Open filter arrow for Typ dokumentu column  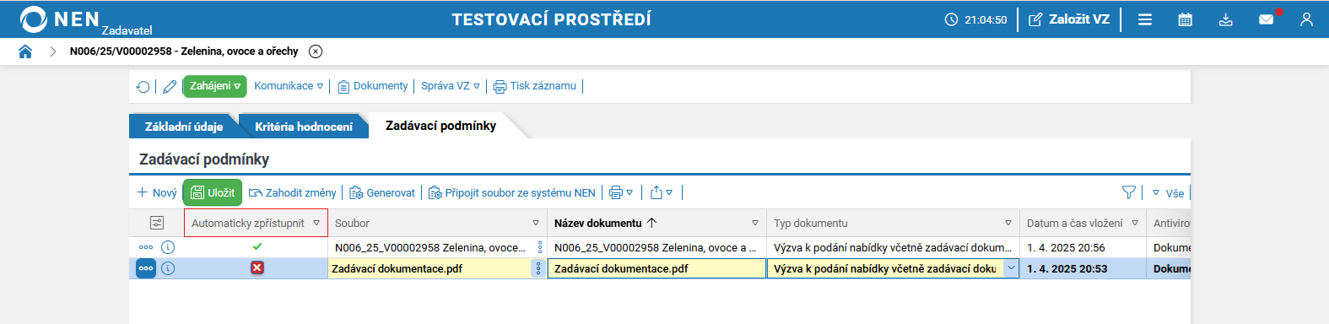pos(1008,224)
